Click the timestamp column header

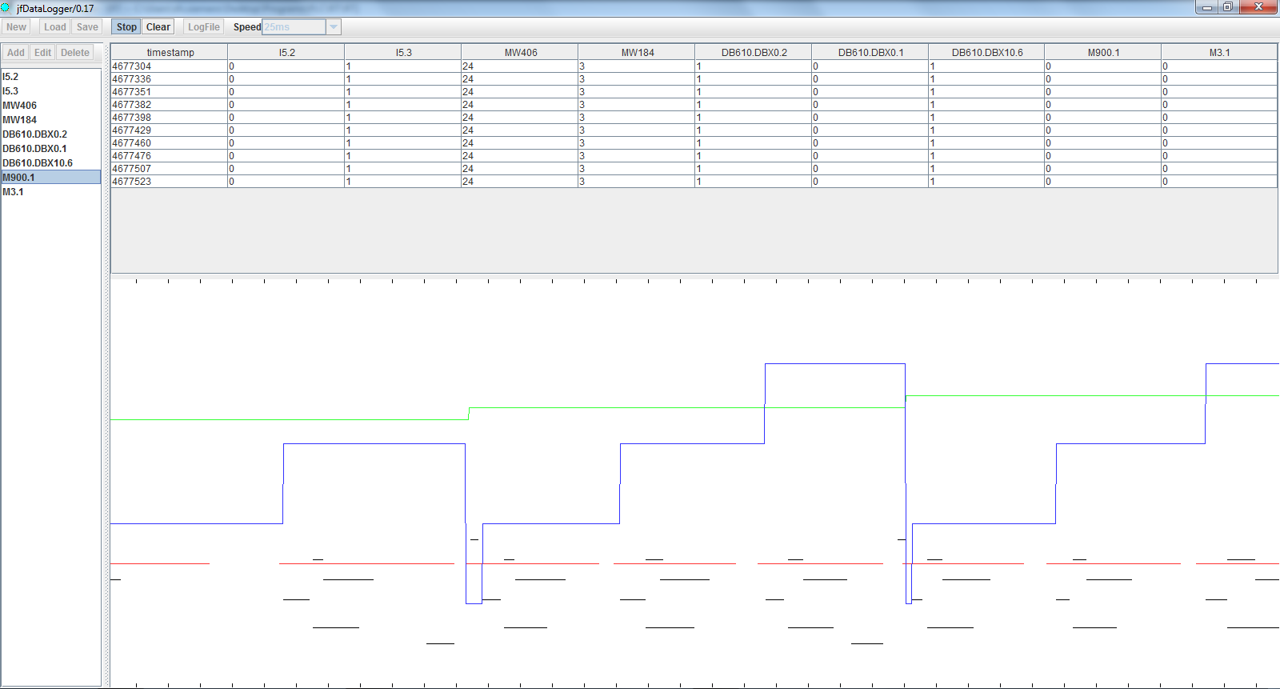pyautogui.click(x=170, y=53)
